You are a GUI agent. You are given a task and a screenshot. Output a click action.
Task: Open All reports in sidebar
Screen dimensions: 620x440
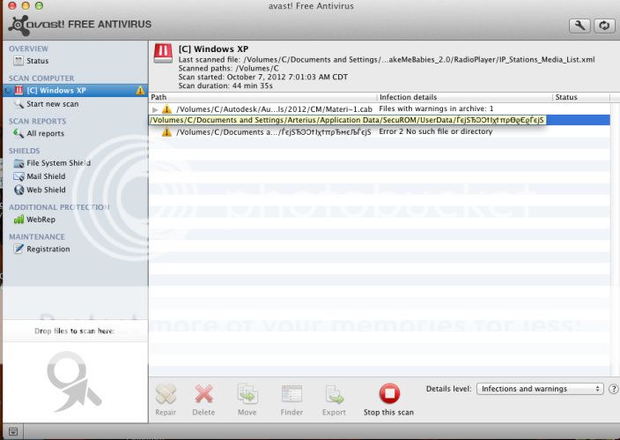45,133
